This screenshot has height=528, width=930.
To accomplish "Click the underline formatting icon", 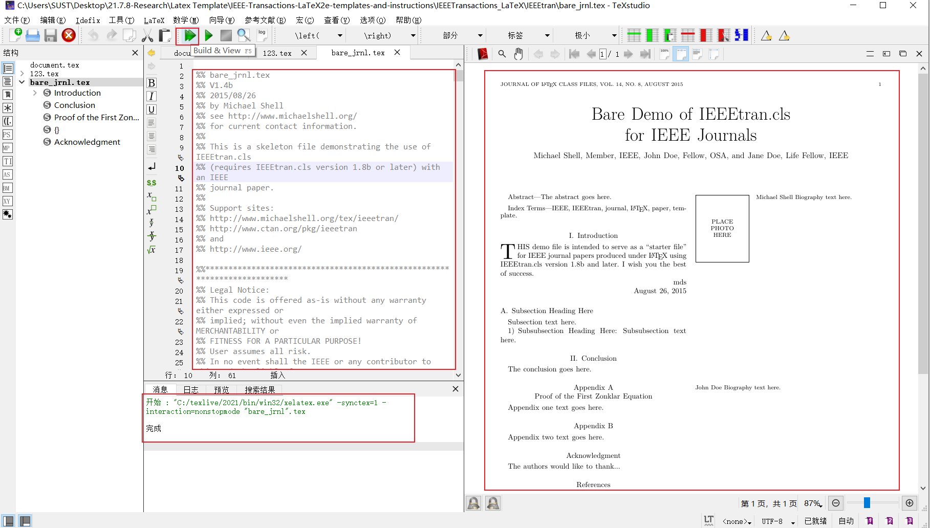I will (151, 109).
